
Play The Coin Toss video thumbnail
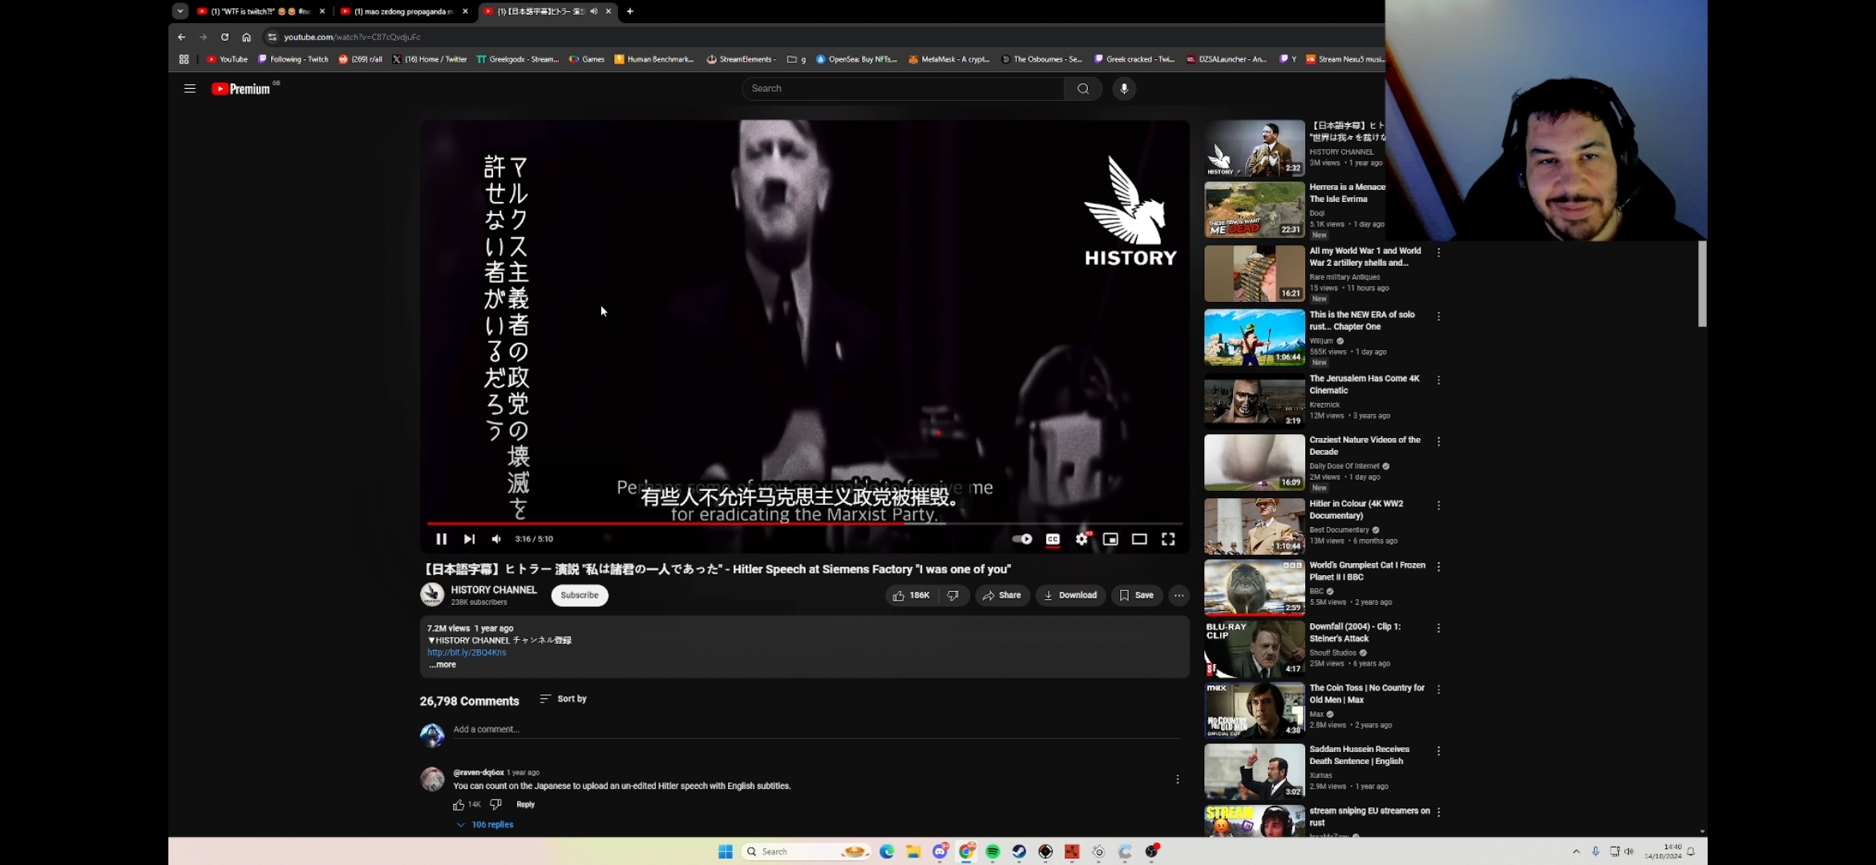[1254, 710]
